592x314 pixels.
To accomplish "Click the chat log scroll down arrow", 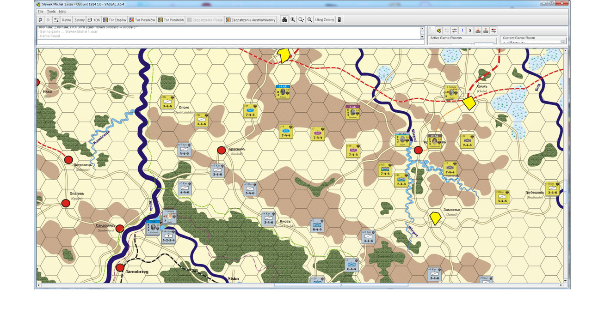I will click(422, 36).
